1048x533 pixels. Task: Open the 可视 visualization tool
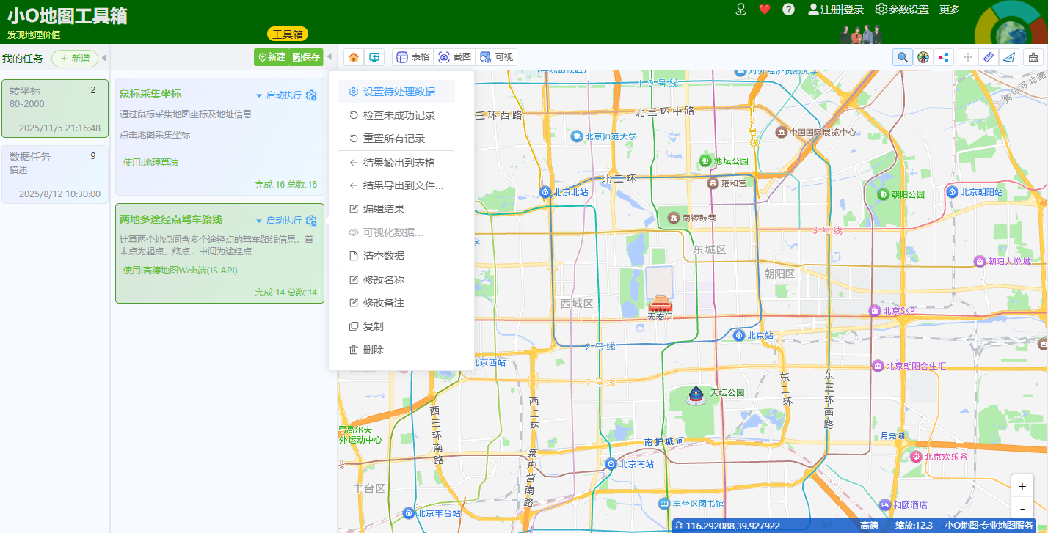pyautogui.click(x=496, y=57)
